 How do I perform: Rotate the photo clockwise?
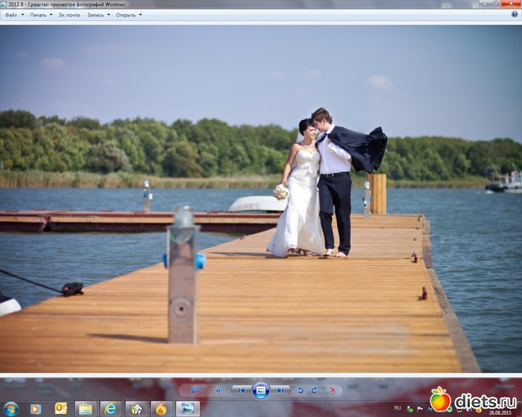(314, 389)
